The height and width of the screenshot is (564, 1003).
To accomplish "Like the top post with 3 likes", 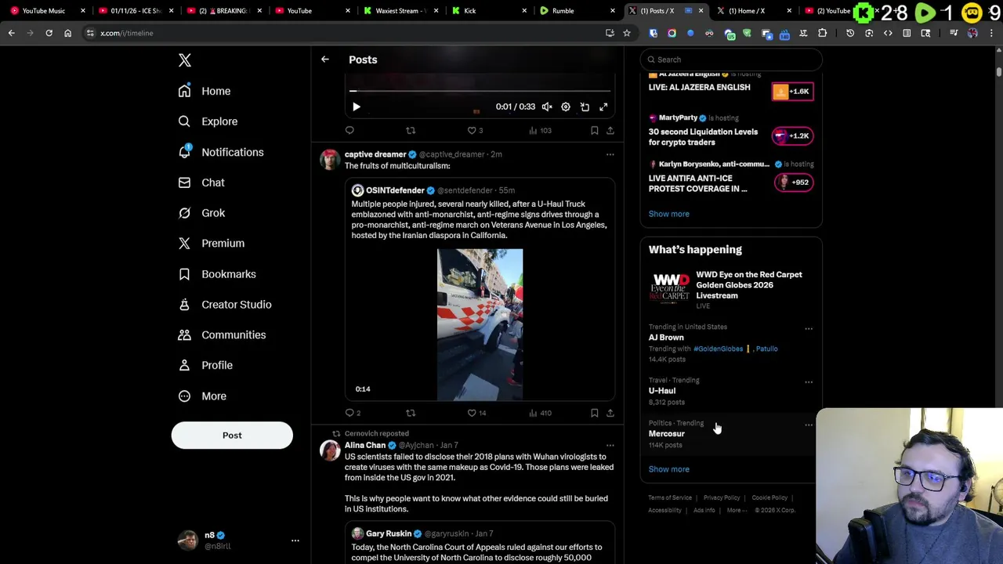I will 475,131.
